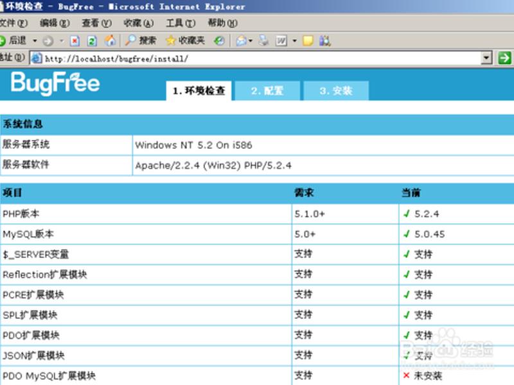This screenshot has height=385, width=514.
Task: Open the Search (搜索) toolbar button
Action: coord(141,40)
